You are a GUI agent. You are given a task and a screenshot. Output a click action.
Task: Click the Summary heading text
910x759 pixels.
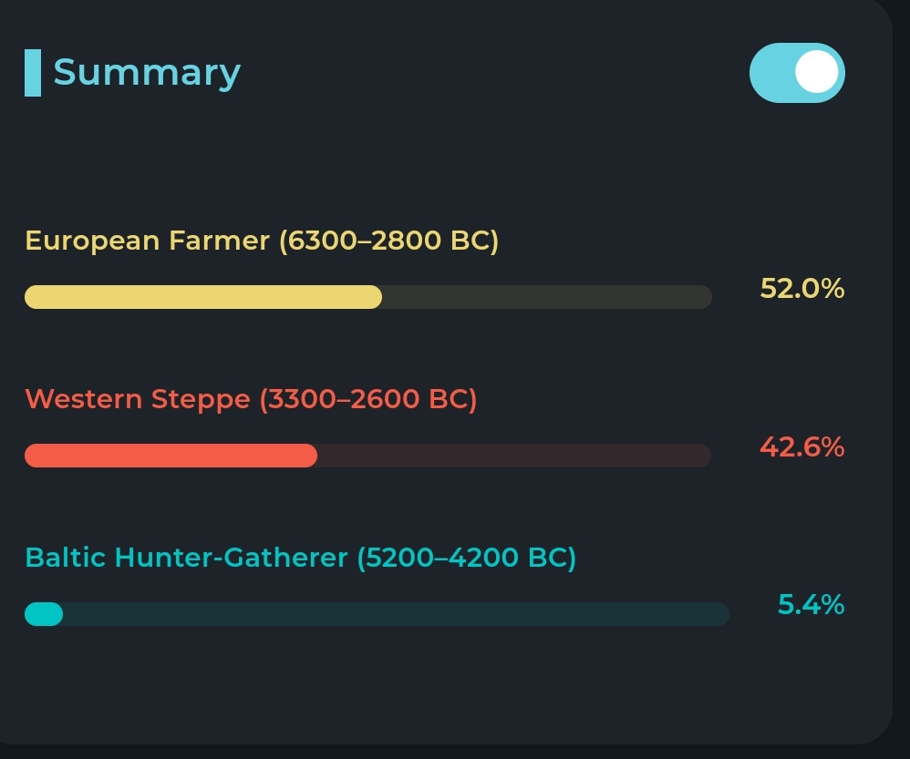pyautogui.click(x=147, y=72)
